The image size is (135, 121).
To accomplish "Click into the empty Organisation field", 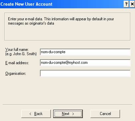I will [85, 73].
